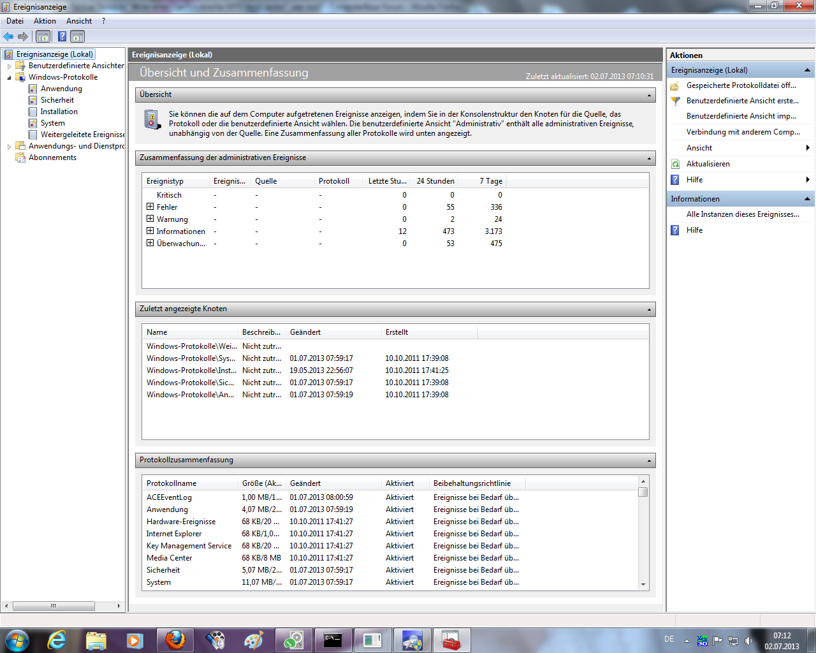
Task: Toggle the action pane toolbar icon
Action: point(77,36)
